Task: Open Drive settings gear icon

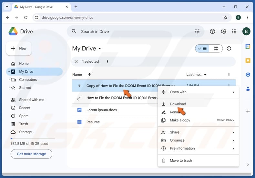Action: (x=223, y=31)
